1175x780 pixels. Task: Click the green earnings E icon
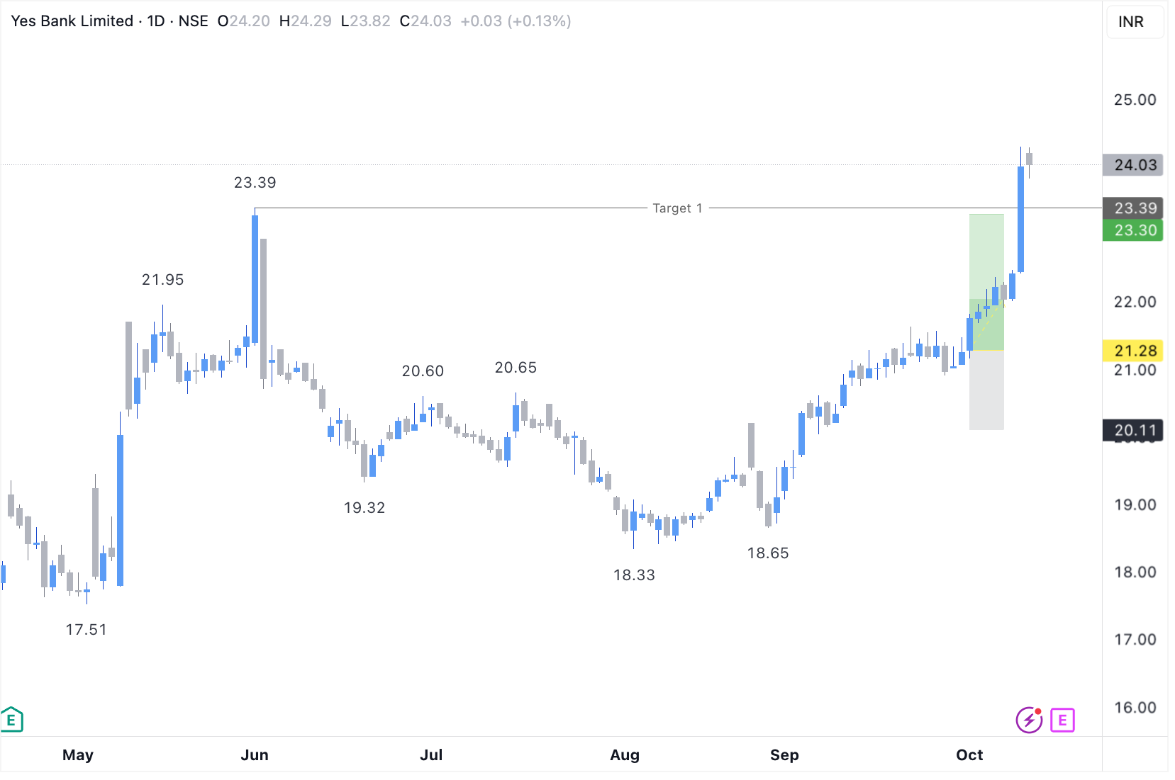(12, 720)
